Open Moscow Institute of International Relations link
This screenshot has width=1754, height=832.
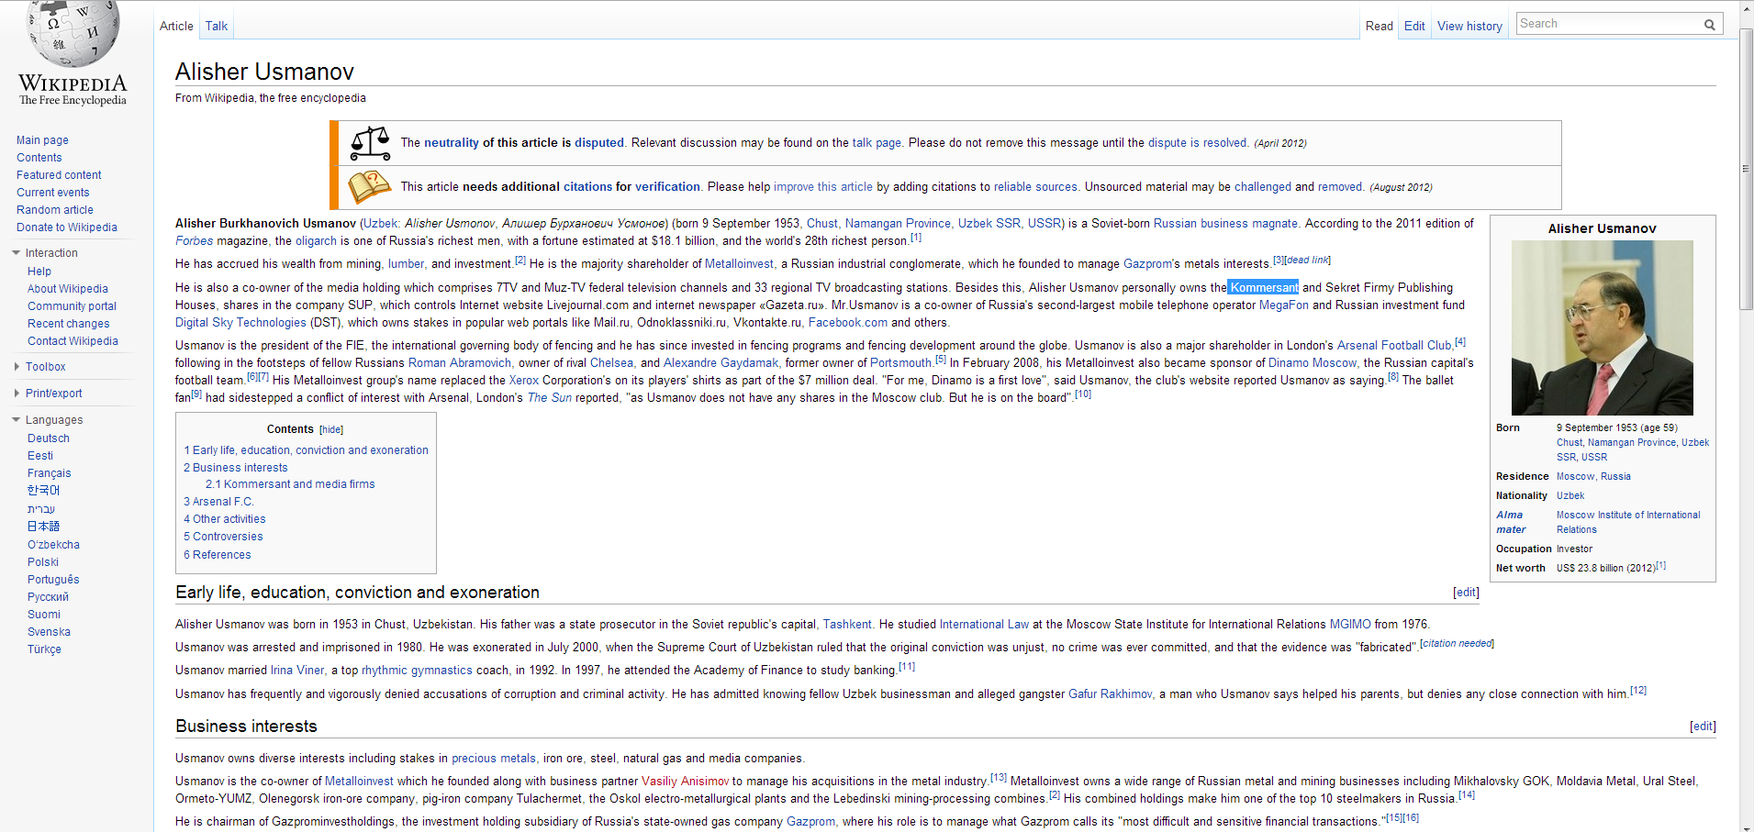(x=1628, y=523)
